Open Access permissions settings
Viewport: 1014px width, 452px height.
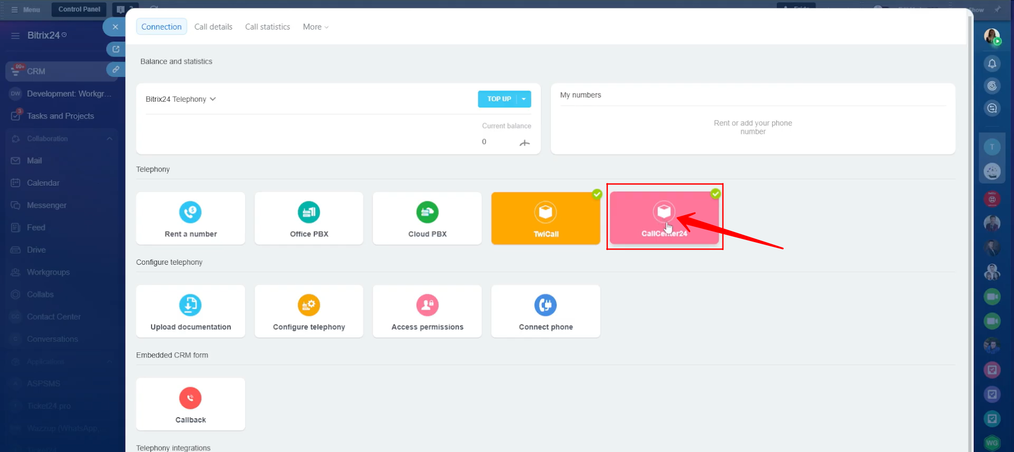[x=427, y=311]
